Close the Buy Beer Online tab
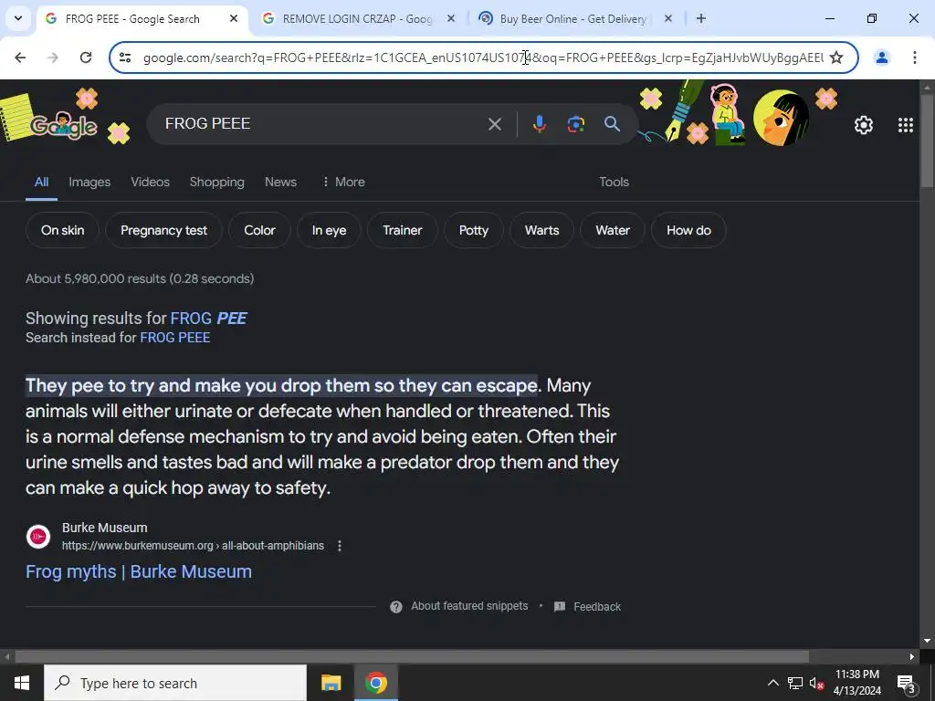The width and height of the screenshot is (935, 701). pos(667,18)
